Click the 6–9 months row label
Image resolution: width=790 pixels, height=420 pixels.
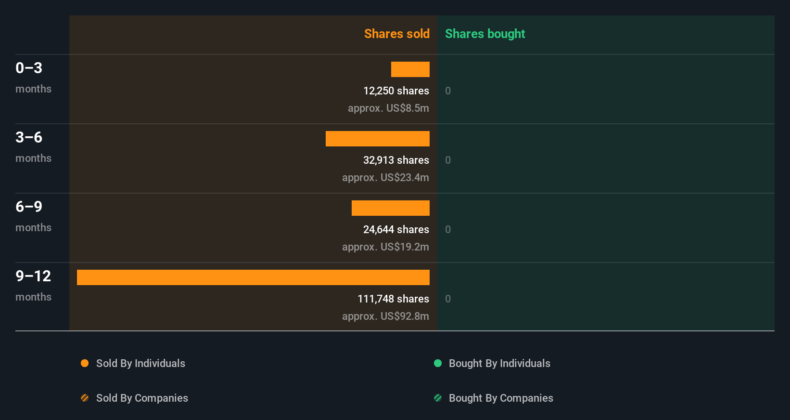[33, 216]
